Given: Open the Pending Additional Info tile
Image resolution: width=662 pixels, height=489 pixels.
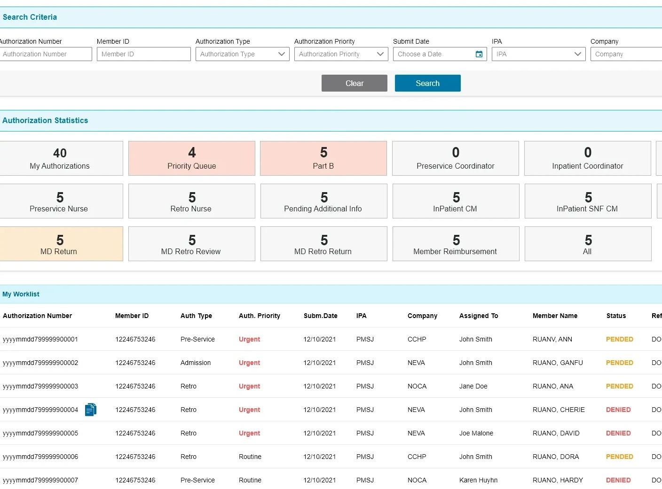Looking at the screenshot, I should (x=323, y=201).
